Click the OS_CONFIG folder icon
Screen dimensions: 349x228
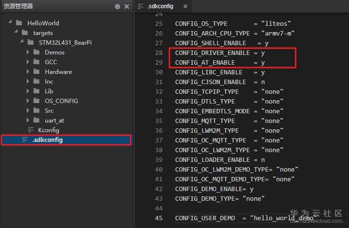click(36, 101)
